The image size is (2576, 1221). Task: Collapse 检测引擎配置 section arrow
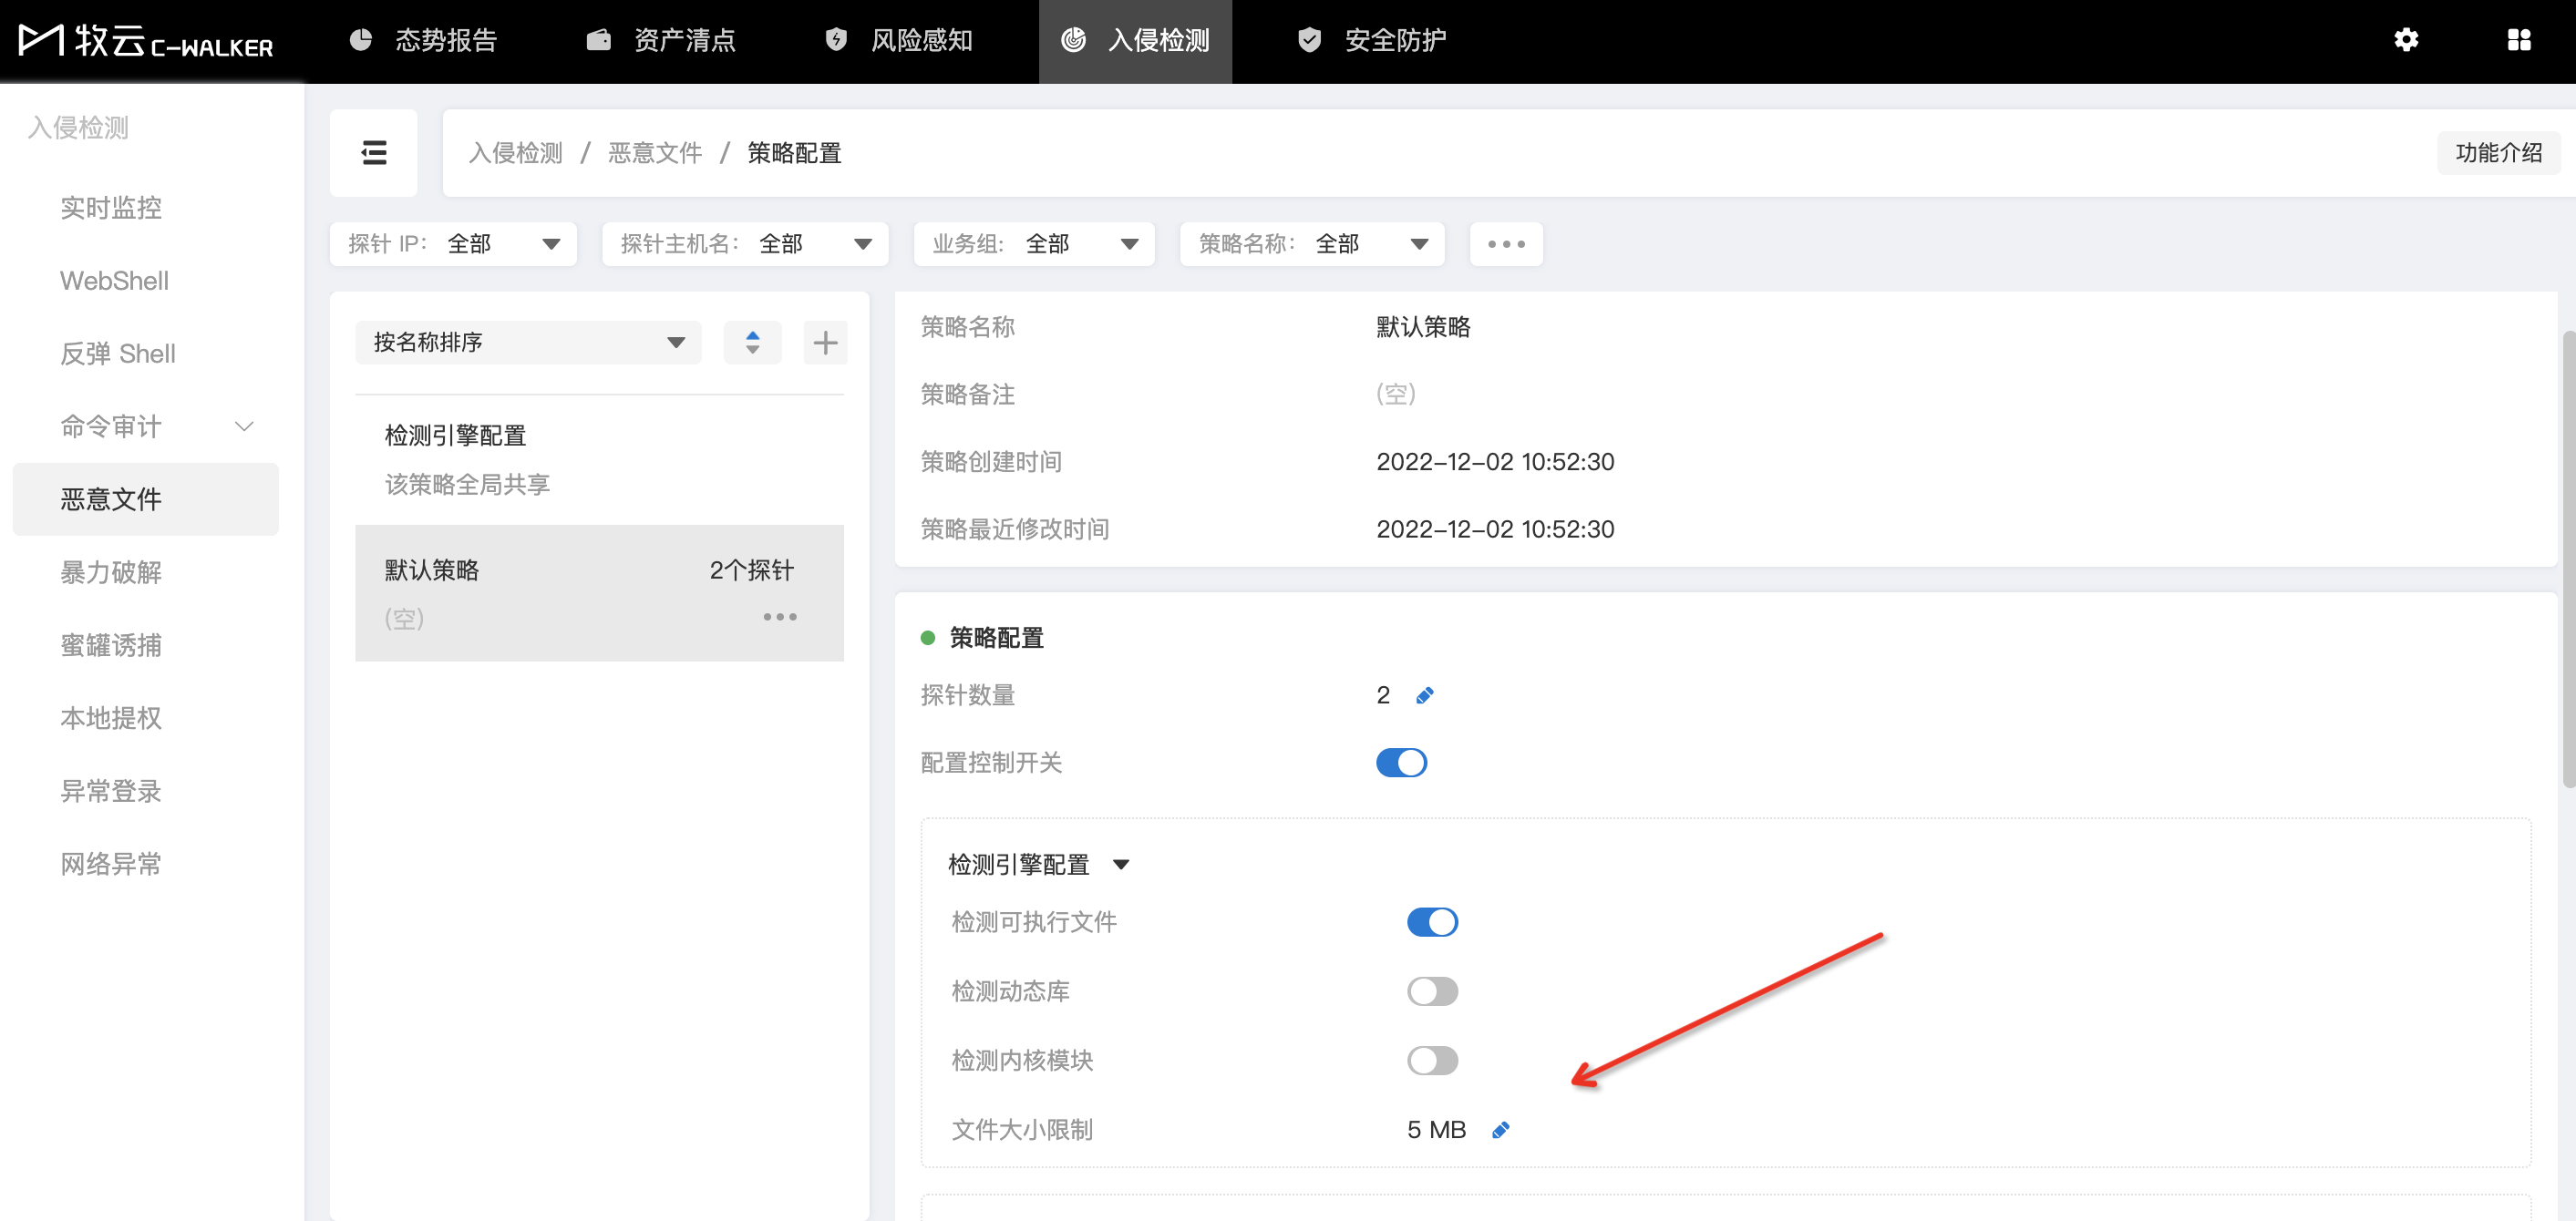[1121, 865]
